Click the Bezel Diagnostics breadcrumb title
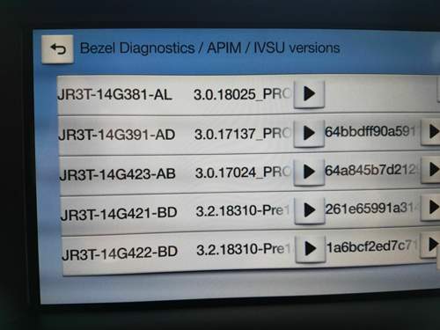The width and height of the screenshot is (440, 330). (x=137, y=48)
